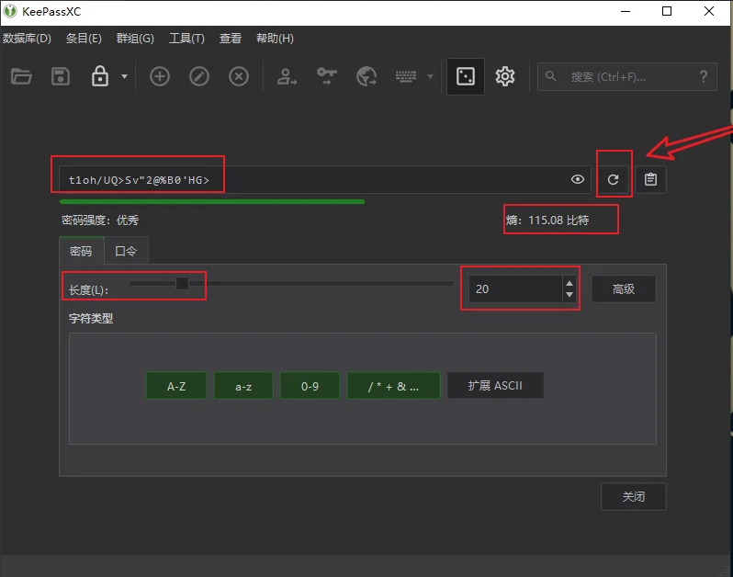Close the KeePassXC window
Screen dimensions: 733x577
click(x=709, y=11)
